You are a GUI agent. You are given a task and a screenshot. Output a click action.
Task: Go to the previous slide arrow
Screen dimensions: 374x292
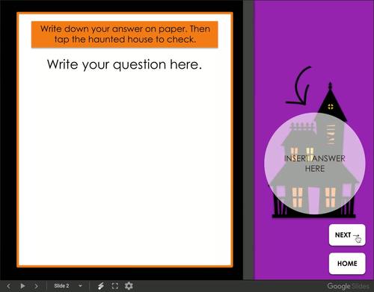8,286
